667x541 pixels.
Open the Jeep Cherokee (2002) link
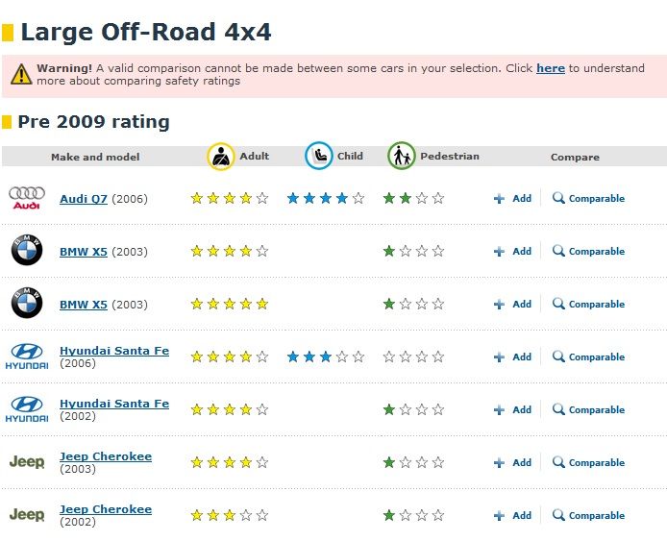[106, 509]
